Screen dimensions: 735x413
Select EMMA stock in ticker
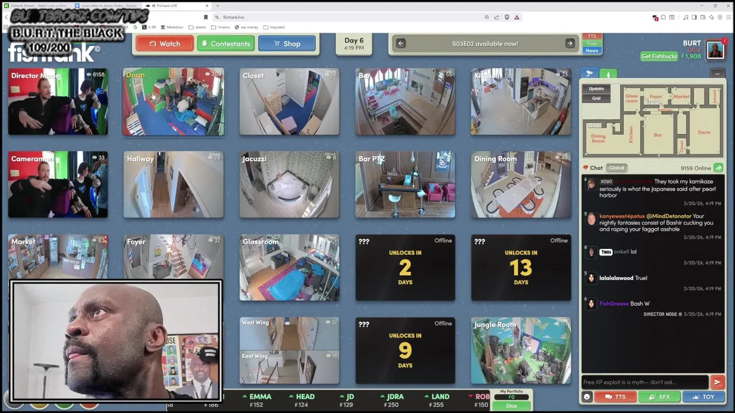click(x=257, y=400)
